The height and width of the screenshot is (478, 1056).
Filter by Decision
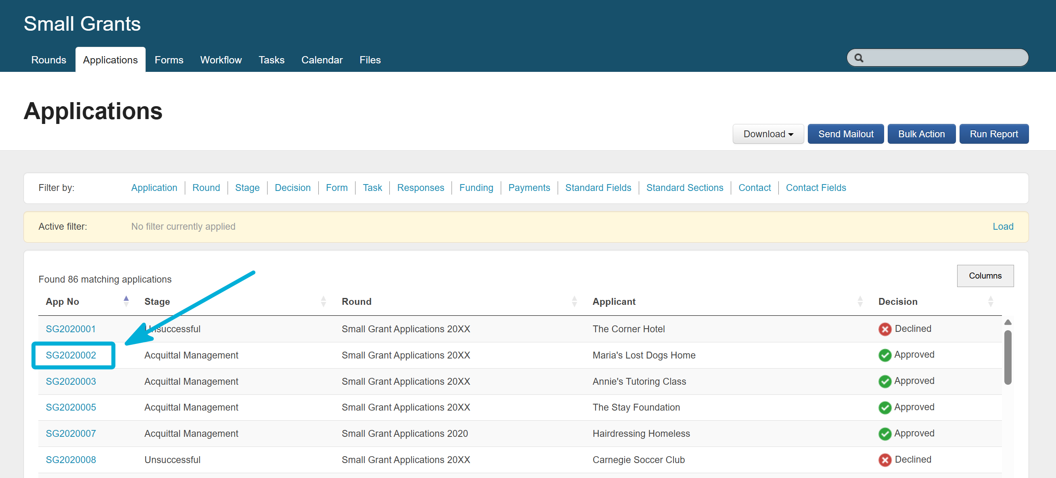point(293,188)
